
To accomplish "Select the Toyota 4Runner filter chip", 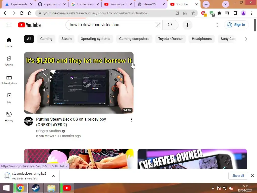I will pos(170,39).
